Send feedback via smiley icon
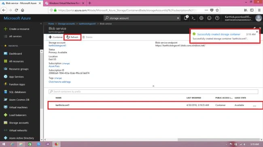This screenshot has height=147, width=263. (x=209, y=18)
